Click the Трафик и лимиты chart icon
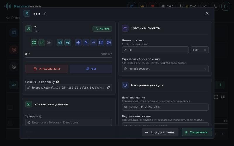The image size is (234, 146). [x=125, y=28]
